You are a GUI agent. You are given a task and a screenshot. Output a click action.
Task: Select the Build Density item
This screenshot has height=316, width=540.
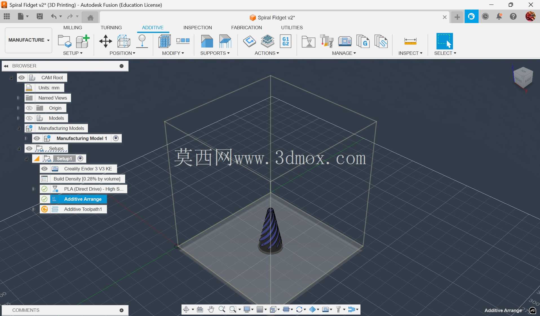click(x=87, y=179)
